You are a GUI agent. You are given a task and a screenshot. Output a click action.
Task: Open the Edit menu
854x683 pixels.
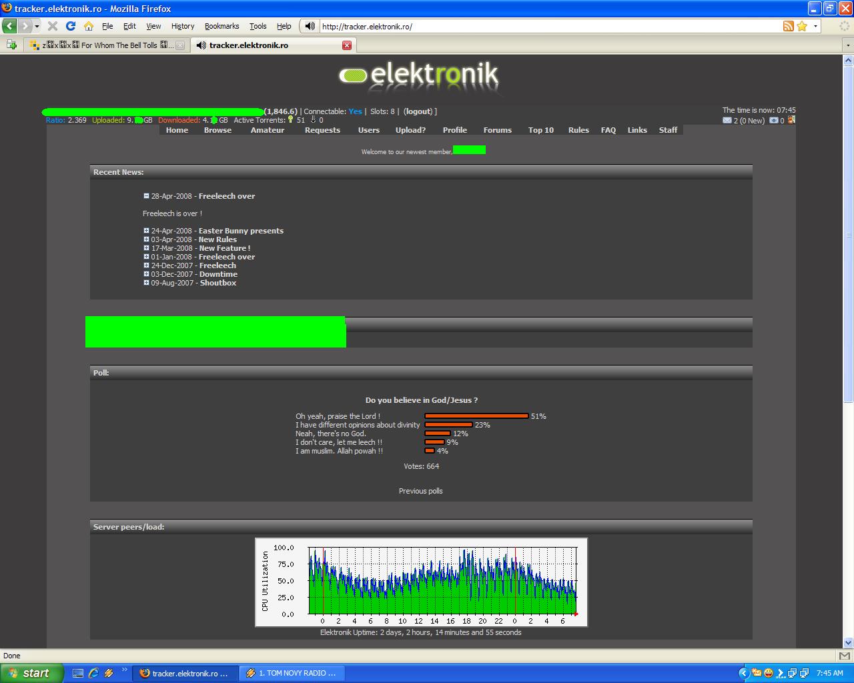point(129,26)
